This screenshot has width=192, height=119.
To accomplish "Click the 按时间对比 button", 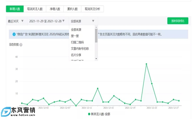I will (178, 21).
